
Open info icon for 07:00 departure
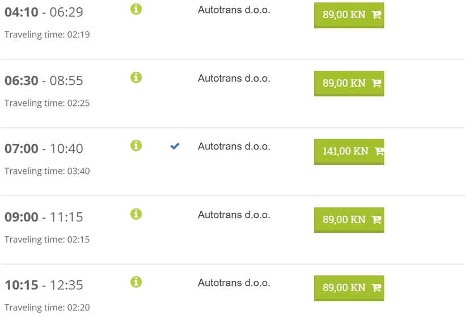pos(136,146)
